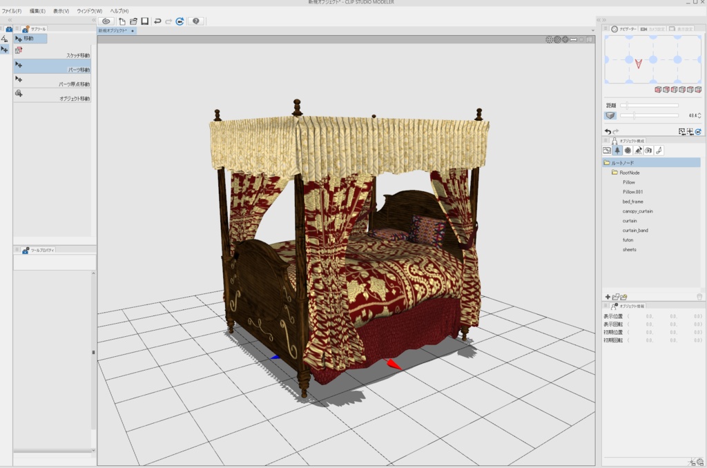This screenshot has height=468, width=707.
Task: Open the Help question mark icon
Action: [197, 21]
